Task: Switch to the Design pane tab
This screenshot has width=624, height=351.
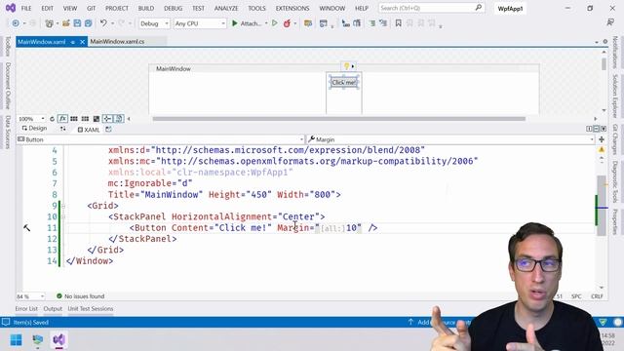Action: coord(34,128)
